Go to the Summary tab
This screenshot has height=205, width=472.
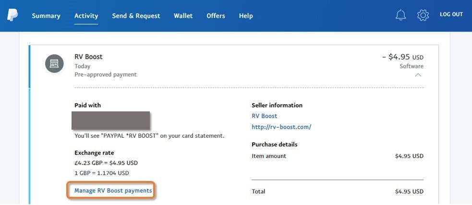click(x=46, y=16)
